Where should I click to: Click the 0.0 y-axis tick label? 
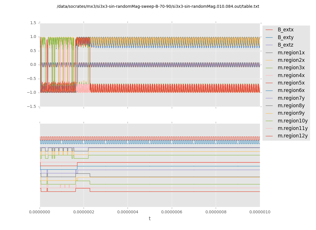[x=33, y=65]
